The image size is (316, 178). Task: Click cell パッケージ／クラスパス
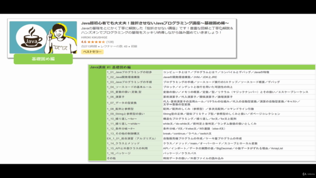click(x=239, y=153)
